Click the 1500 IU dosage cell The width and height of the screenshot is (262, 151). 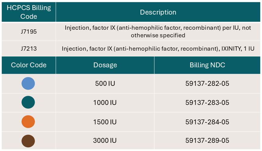(105, 122)
